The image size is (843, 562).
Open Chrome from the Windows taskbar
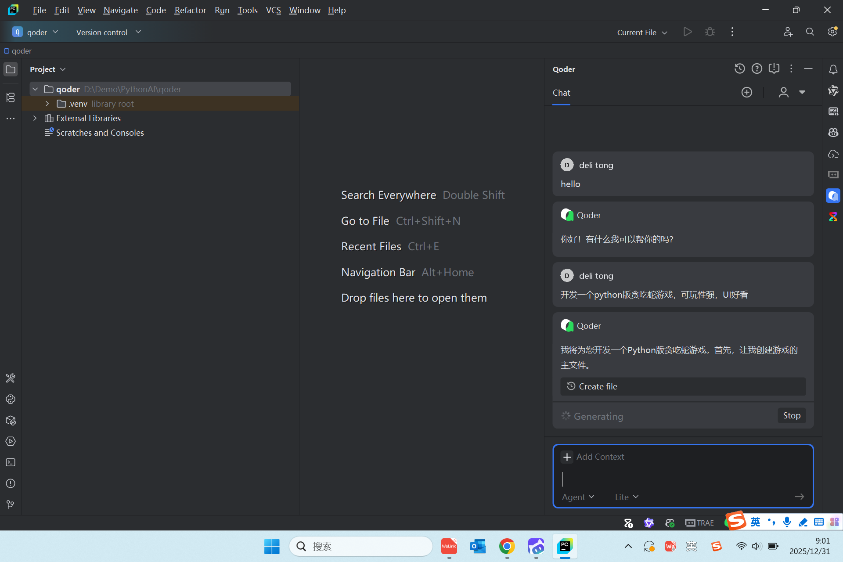pyautogui.click(x=507, y=546)
